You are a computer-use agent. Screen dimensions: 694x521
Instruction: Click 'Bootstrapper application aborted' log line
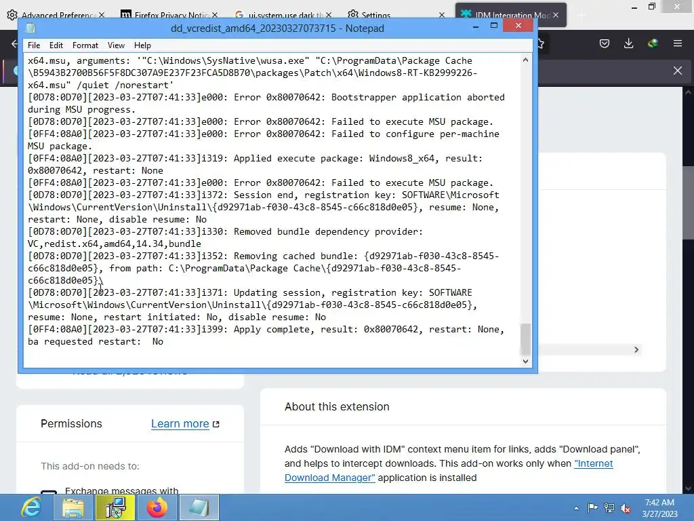point(266,97)
